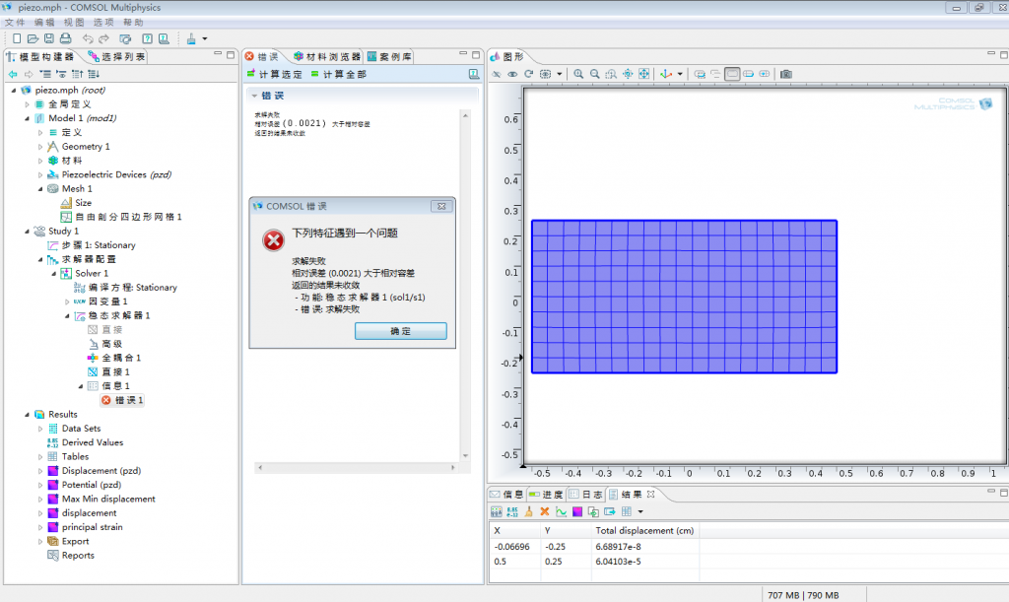Switch to the 进度 tab
Viewport: 1009px width, 602px height.
click(x=546, y=494)
